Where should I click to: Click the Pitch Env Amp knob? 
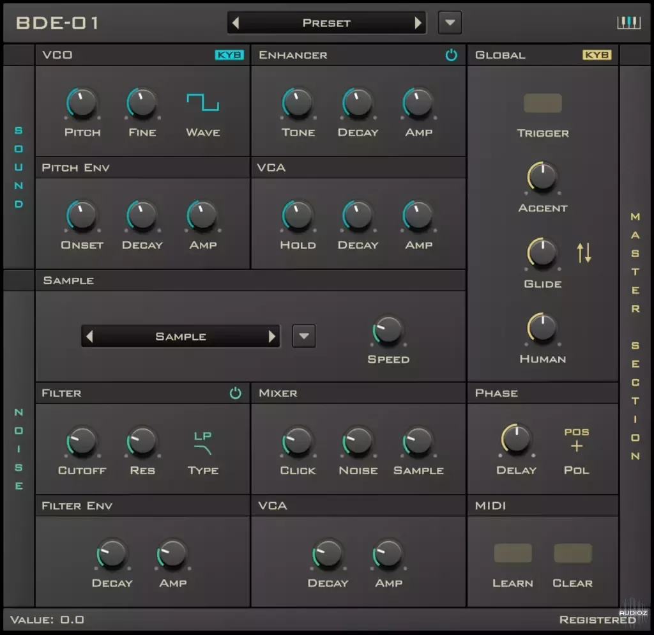pos(202,215)
